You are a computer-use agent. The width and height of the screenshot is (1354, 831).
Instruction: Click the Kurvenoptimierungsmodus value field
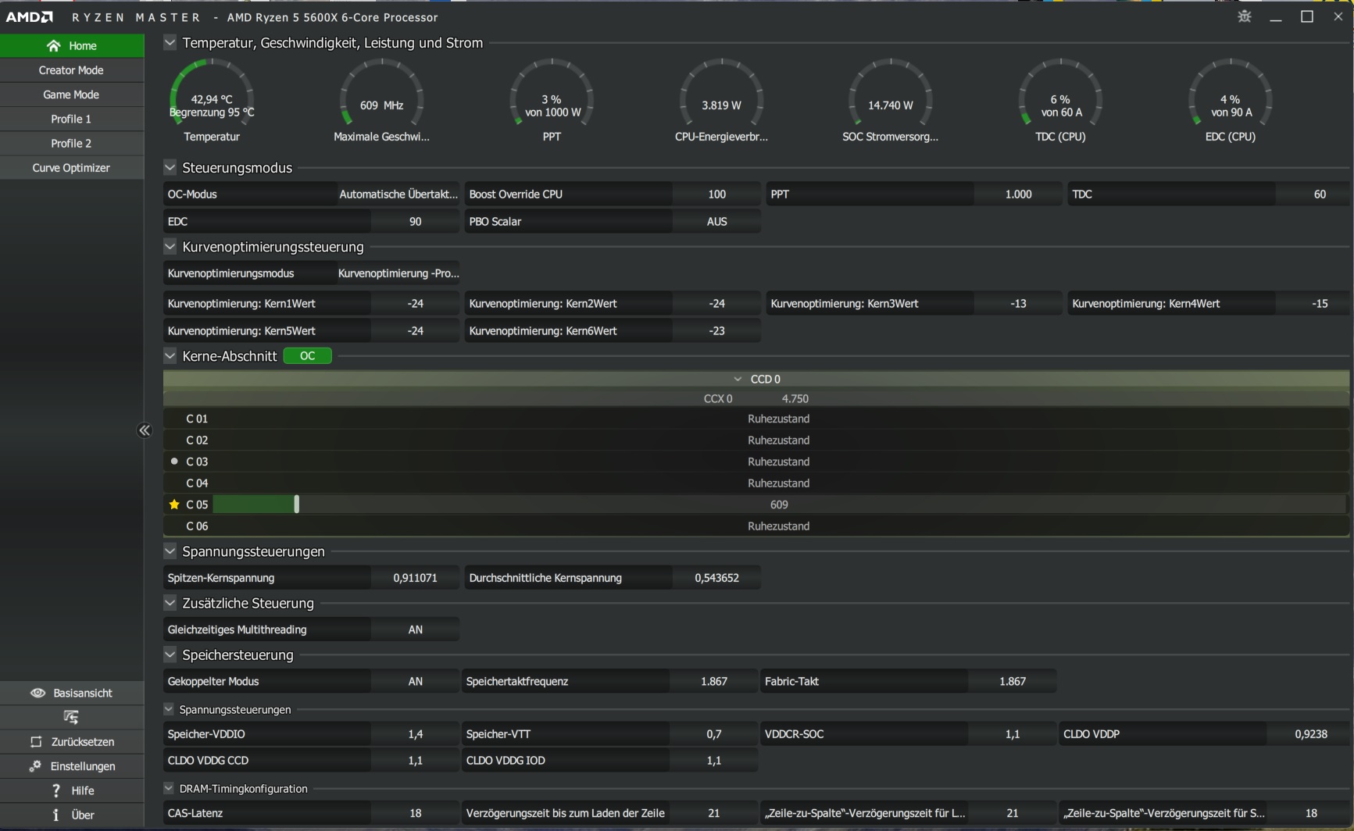(398, 273)
